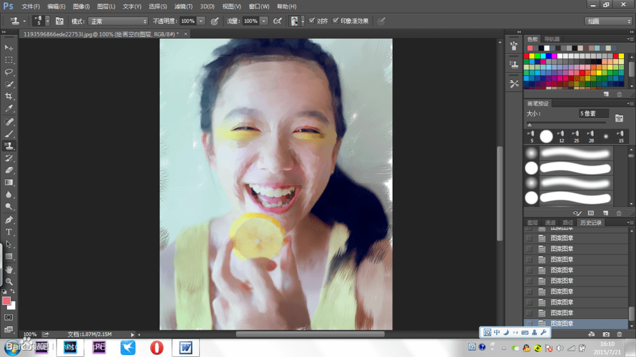The height and width of the screenshot is (357, 636).
Task: Select the hard round brush preset thumbnail
Action: (546, 137)
